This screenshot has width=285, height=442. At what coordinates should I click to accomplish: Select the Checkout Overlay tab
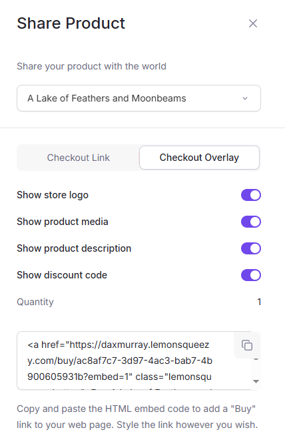[199, 158]
